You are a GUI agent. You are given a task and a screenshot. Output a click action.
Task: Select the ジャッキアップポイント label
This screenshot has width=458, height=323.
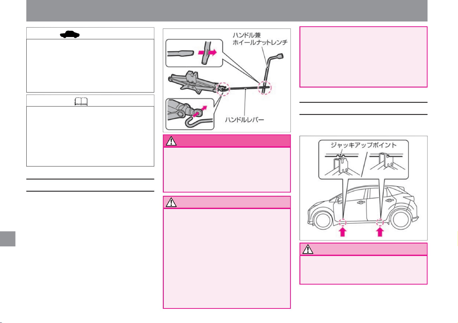[363, 145]
